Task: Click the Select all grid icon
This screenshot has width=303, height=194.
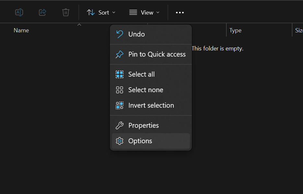Action: point(120,74)
